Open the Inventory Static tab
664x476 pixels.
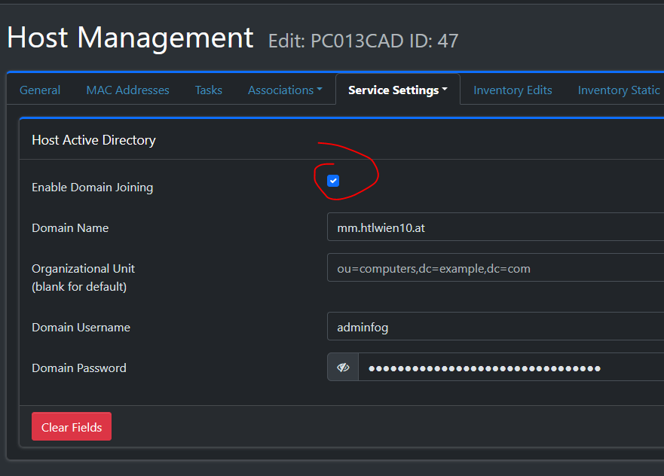tap(619, 90)
